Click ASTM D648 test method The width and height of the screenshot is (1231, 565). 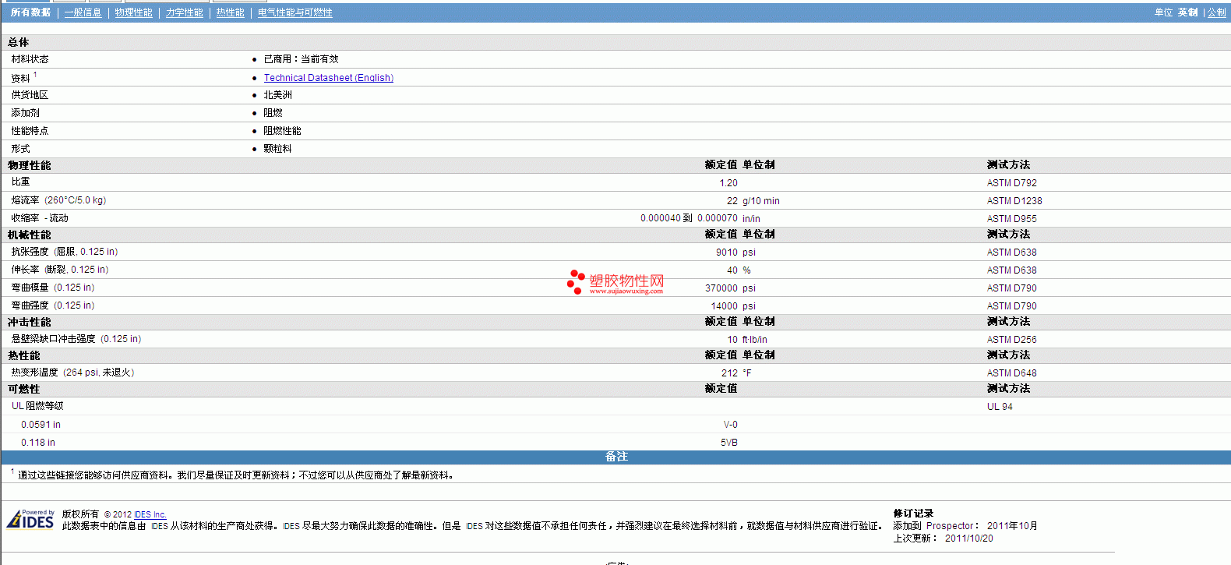coord(1011,373)
